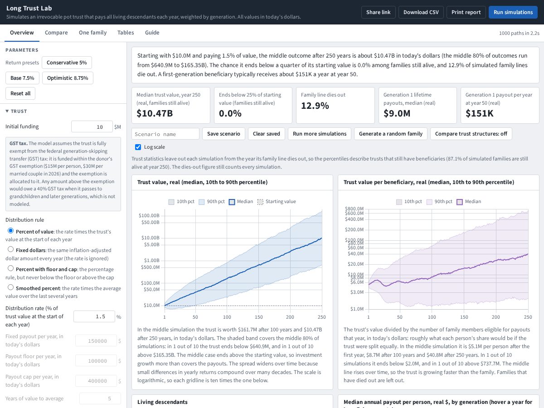Apply Optimistic 8.75% return preset
Screen dimensions: 544x408
coord(68,78)
